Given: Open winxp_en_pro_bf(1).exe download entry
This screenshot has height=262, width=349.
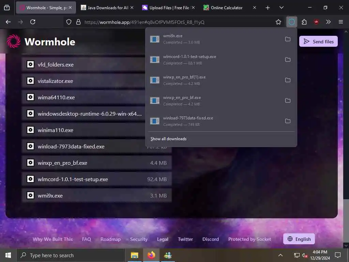Looking at the screenshot, I should pyautogui.click(x=214, y=80).
